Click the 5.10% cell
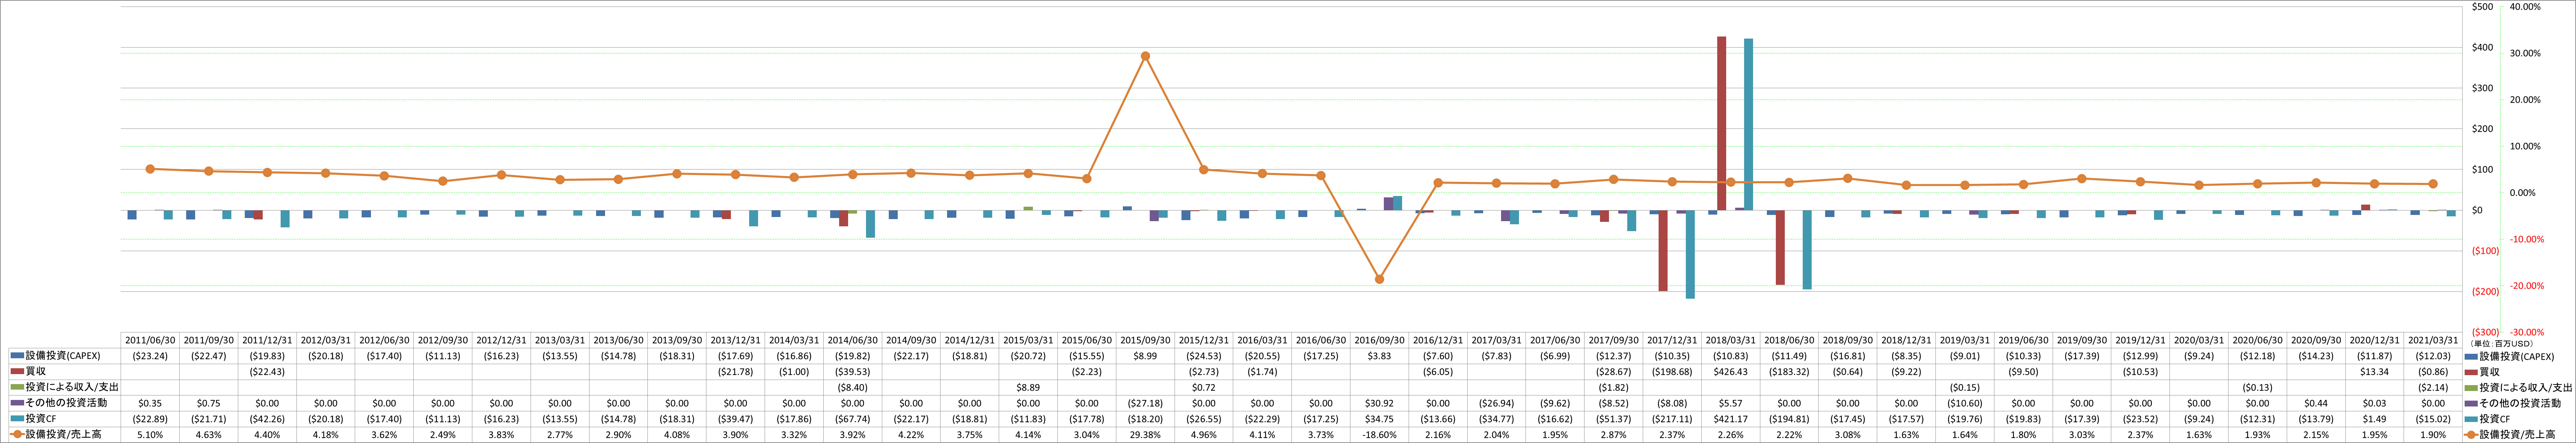The image size is (2576, 443). click(150, 435)
